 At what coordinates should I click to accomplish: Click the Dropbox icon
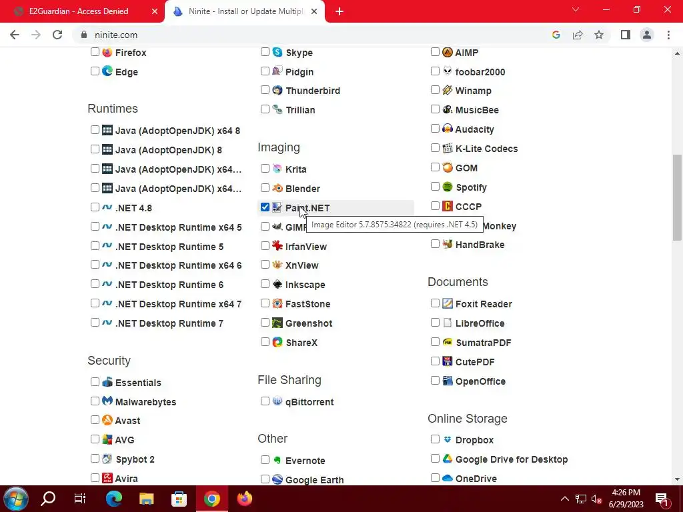point(448,439)
